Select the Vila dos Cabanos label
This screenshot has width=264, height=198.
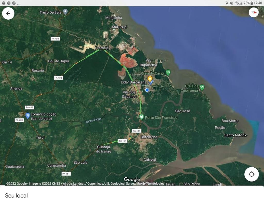129,94
